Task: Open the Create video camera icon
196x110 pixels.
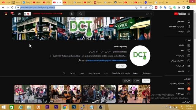Action: coord(20,14)
